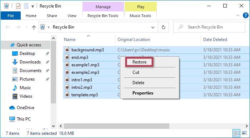Click the horizontal scrollbar right arrow
This screenshot has height=138, width=250.
pyautogui.click(x=246, y=126)
